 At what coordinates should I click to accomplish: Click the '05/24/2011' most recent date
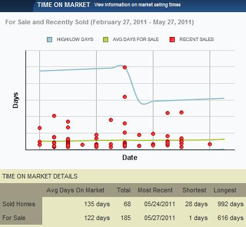coord(160,204)
